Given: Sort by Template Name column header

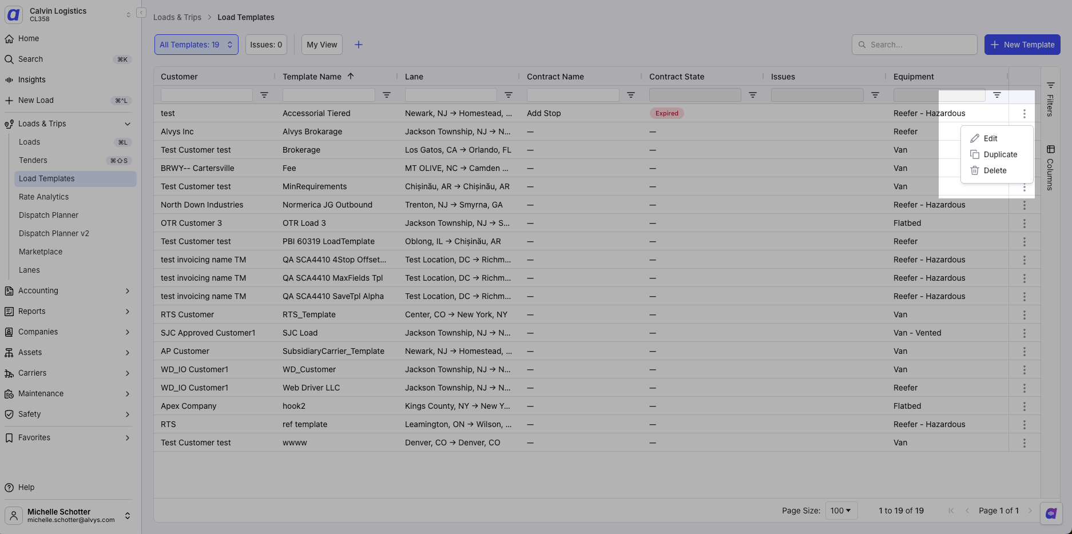Looking at the screenshot, I should click(312, 77).
